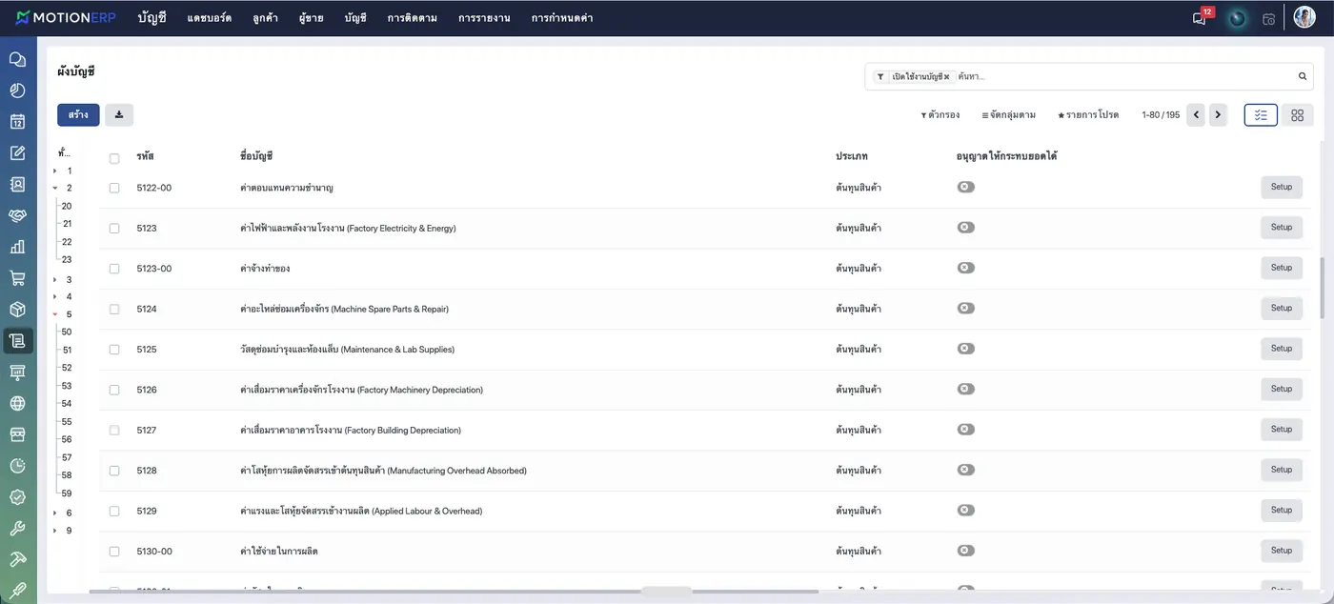Open the รายการโปรด favorites dropdown
This screenshot has width=1334, height=604.
[x=1088, y=115]
